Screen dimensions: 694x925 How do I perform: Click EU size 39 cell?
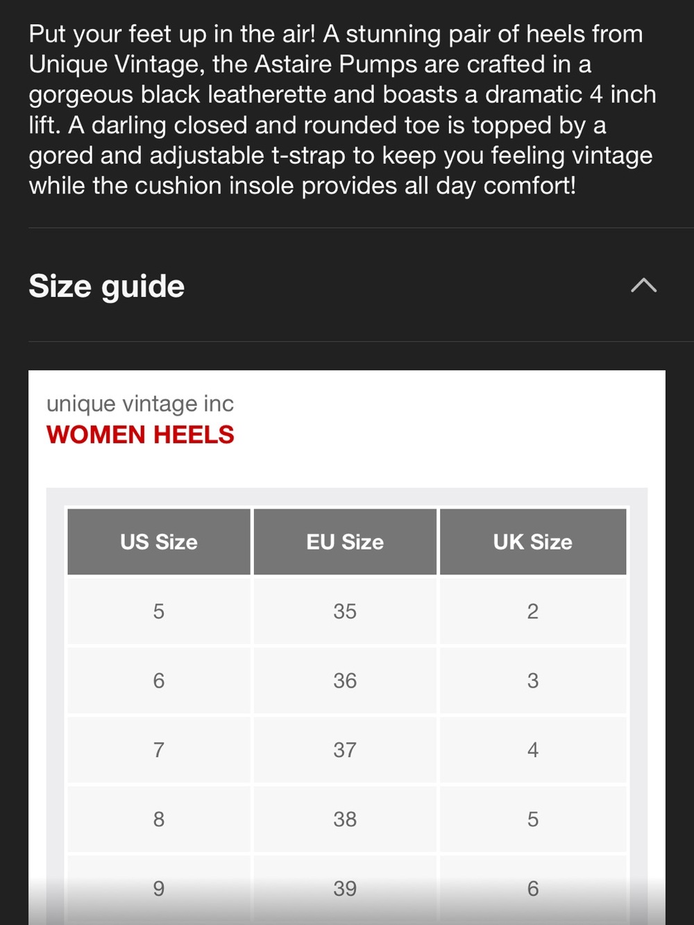point(345,889)
